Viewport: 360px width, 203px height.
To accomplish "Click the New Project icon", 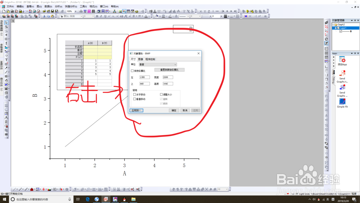I will [4, 11].
